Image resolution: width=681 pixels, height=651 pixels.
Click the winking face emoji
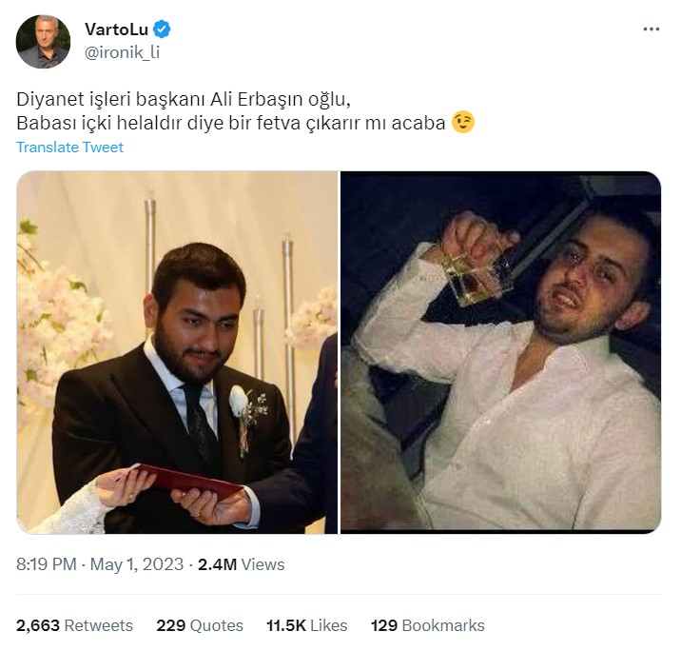pyautogui.click(x=463, y=123)
